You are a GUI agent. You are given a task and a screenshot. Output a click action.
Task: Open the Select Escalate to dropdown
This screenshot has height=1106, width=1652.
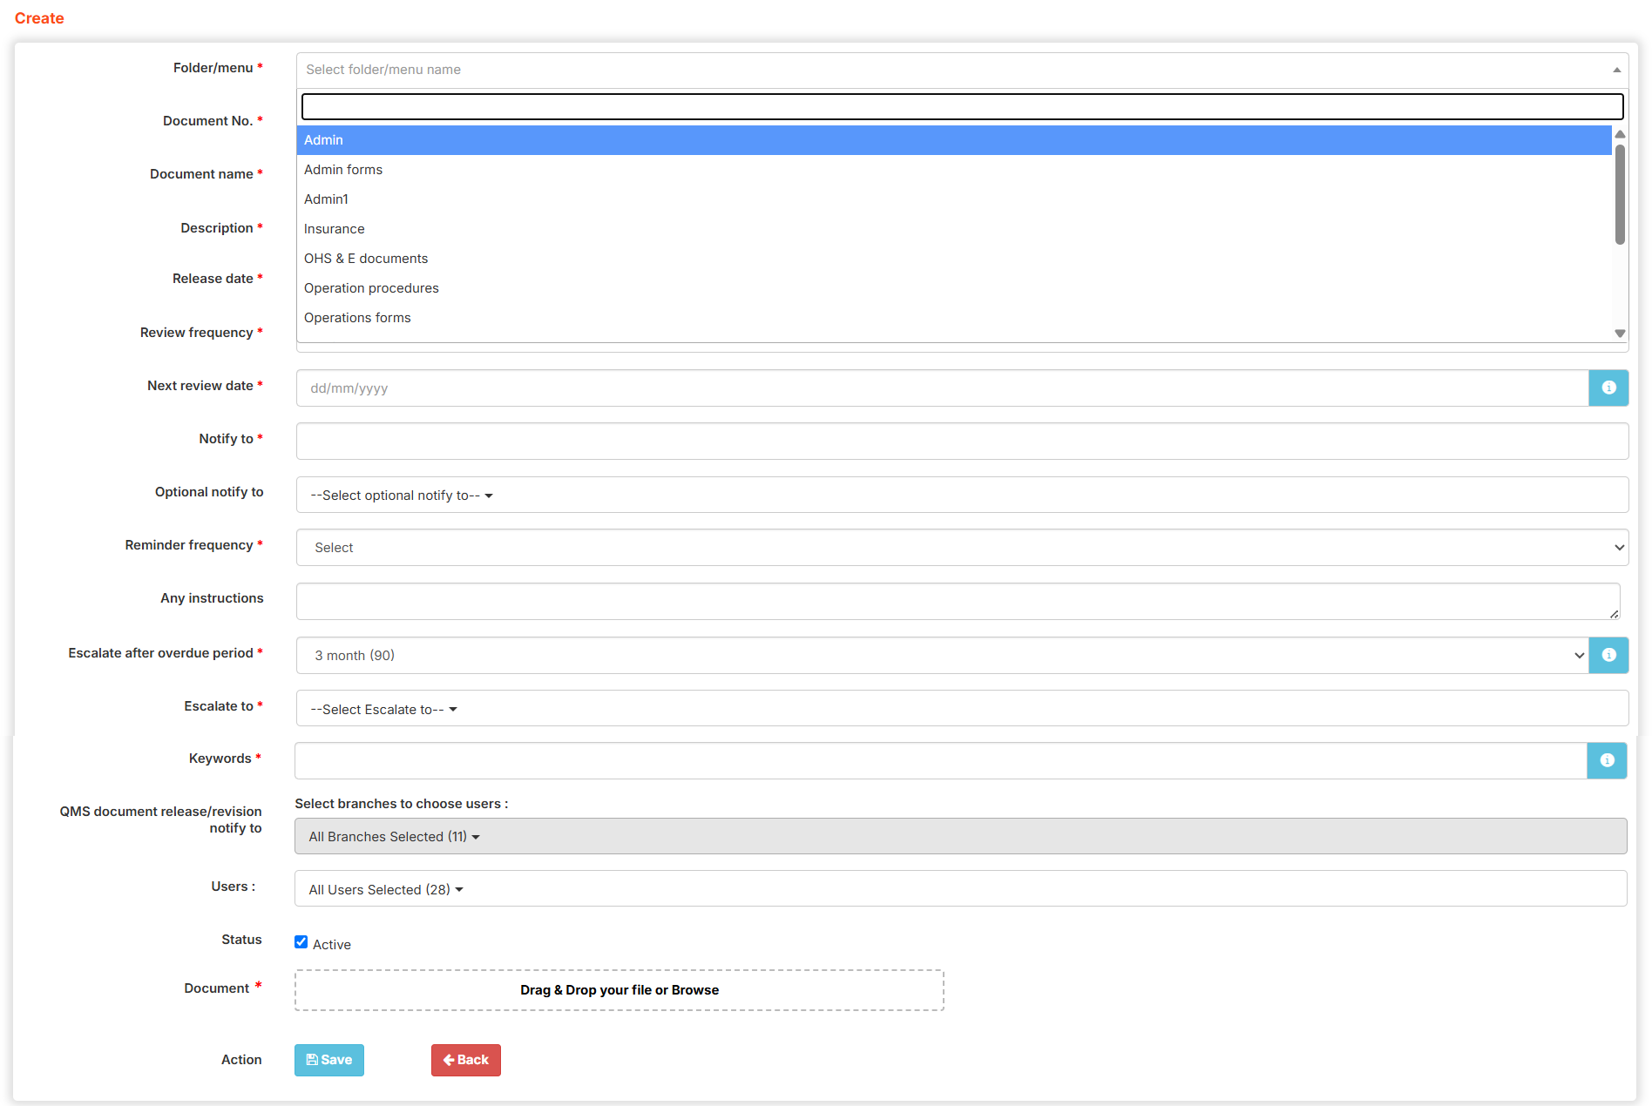[x=962, y=709]
